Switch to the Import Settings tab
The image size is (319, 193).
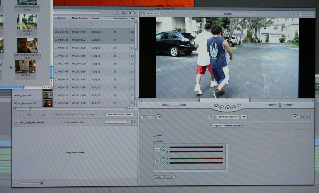[x=233, y=126]
